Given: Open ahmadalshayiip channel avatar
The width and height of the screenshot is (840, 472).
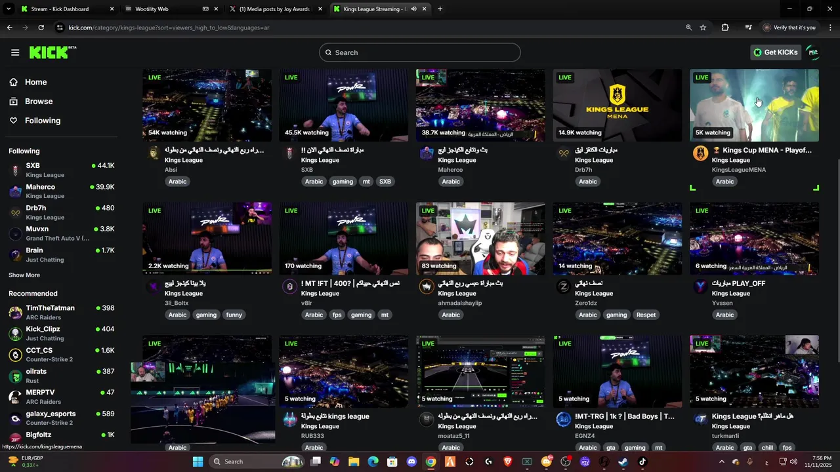Looking at the screenshot, I should [x=427, y=286].
